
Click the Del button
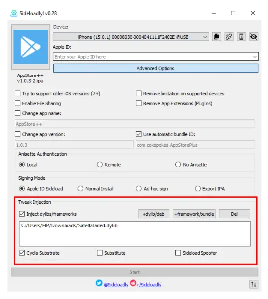234,214
